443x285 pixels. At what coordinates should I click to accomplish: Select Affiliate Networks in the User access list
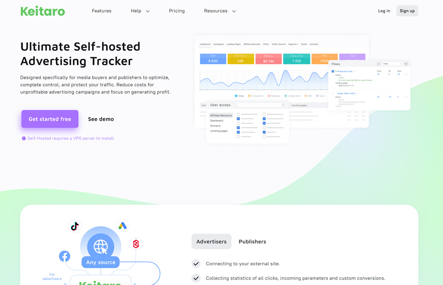(x=221, y=115)
